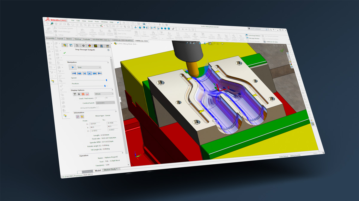Open the Control turret Automatic dropdown
Viewport: 359px width, 201px height.
tap(105, 103)
